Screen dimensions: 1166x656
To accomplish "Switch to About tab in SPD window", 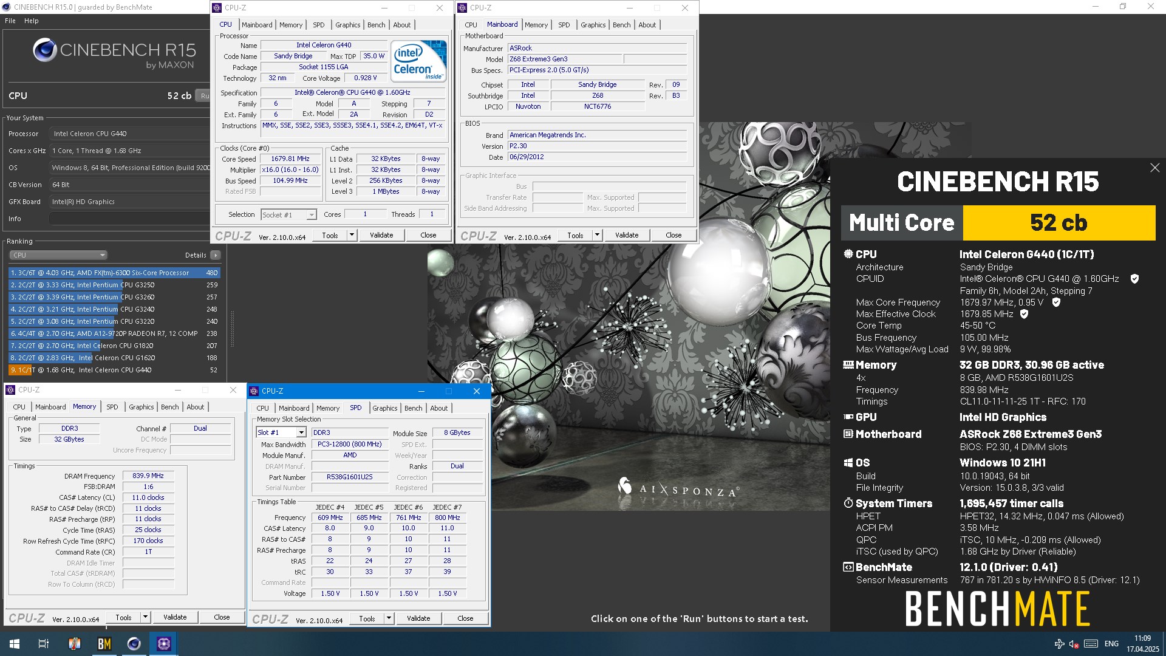I will [438, 408].
